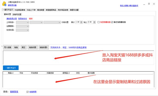Click the 粘贴 button

click(16, 47)
